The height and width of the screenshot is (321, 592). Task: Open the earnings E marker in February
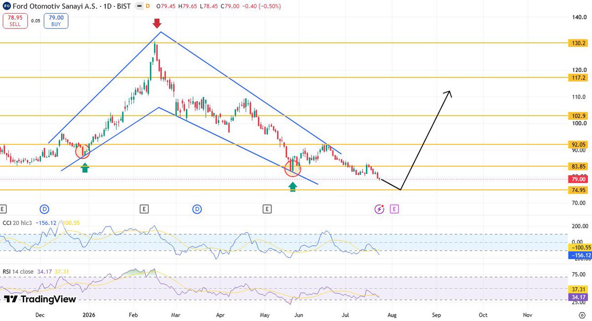tap(144, 209)
